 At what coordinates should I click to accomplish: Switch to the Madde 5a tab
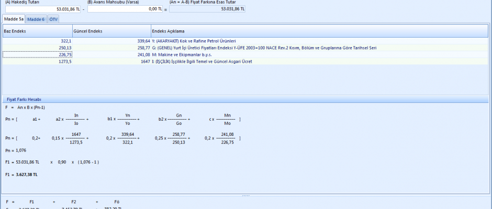(x=14, y=19)
